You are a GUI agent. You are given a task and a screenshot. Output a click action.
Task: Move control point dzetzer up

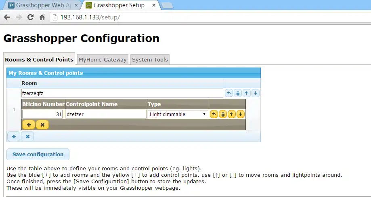(x=232, y=114)
